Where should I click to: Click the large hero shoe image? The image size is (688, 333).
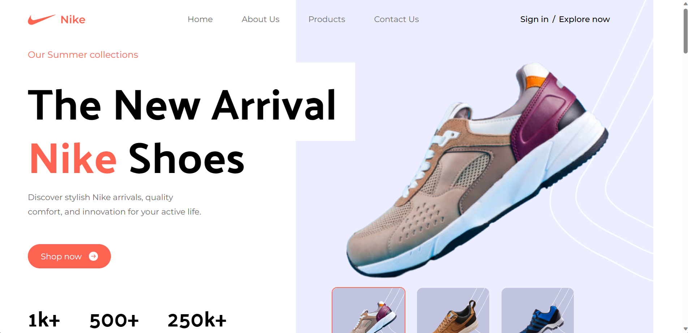477,170
